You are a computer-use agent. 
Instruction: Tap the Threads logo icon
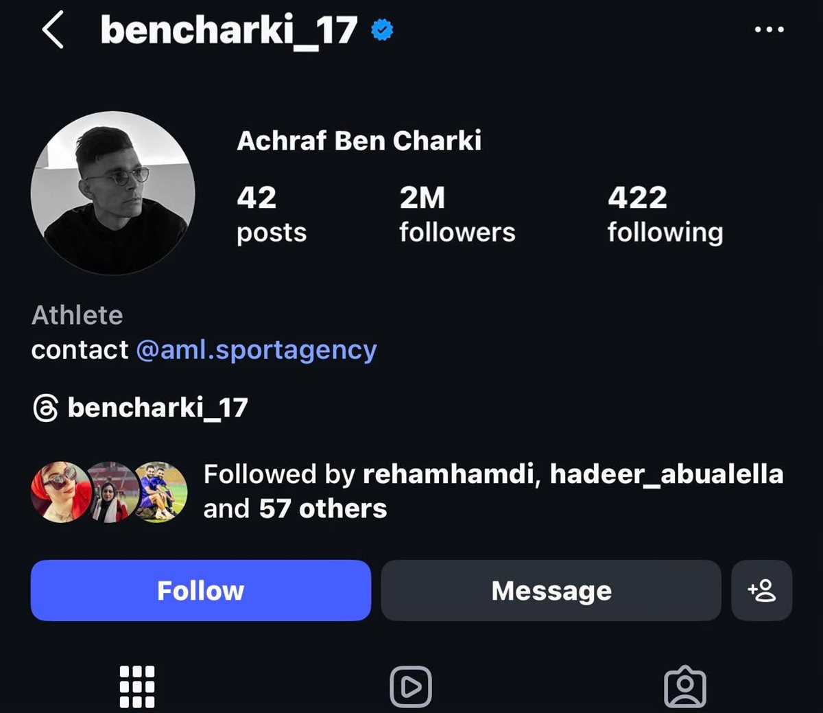(x=45, y=408)
